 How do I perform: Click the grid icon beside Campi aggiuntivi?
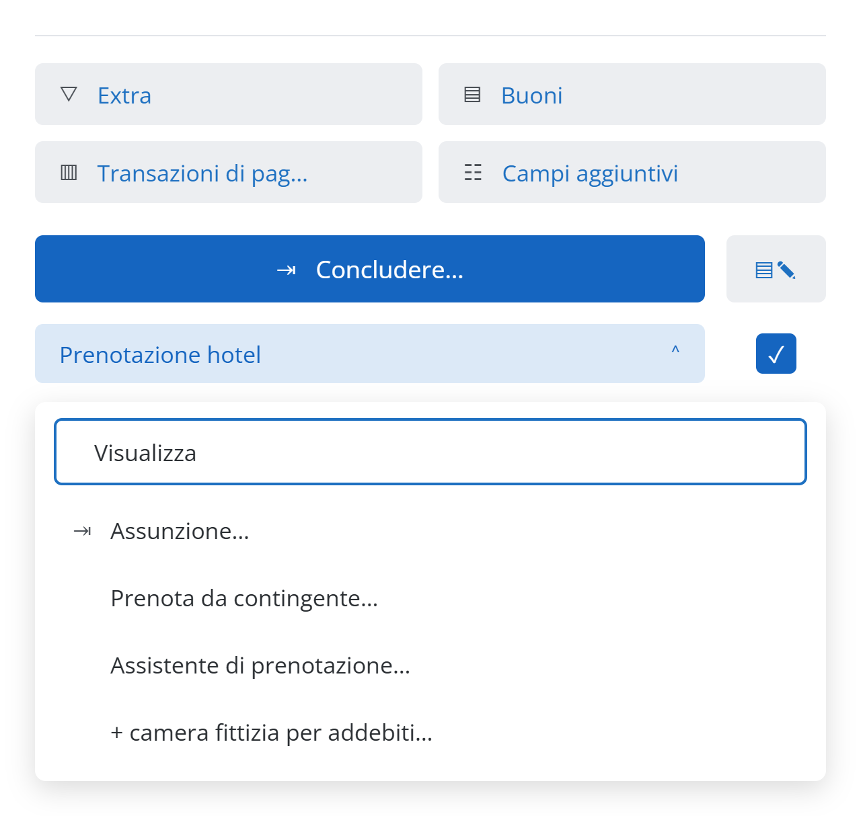coord(473,173)
